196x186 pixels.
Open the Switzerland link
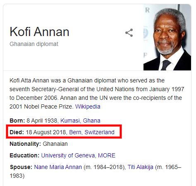[99, 132]
